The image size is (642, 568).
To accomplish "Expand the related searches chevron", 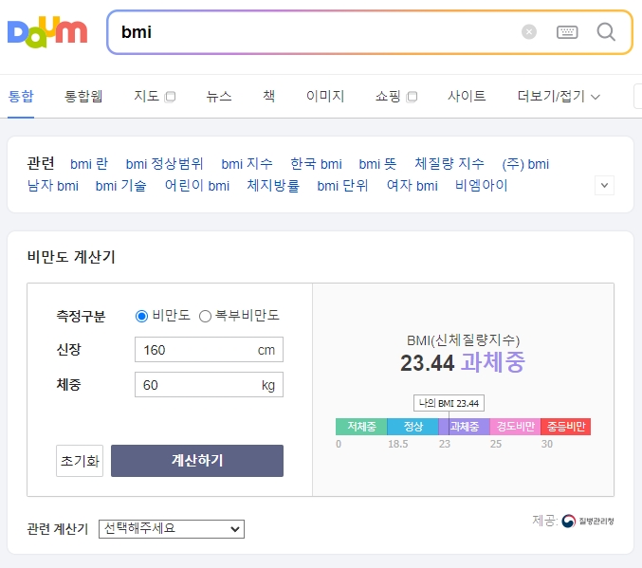I will pos(604,186).
